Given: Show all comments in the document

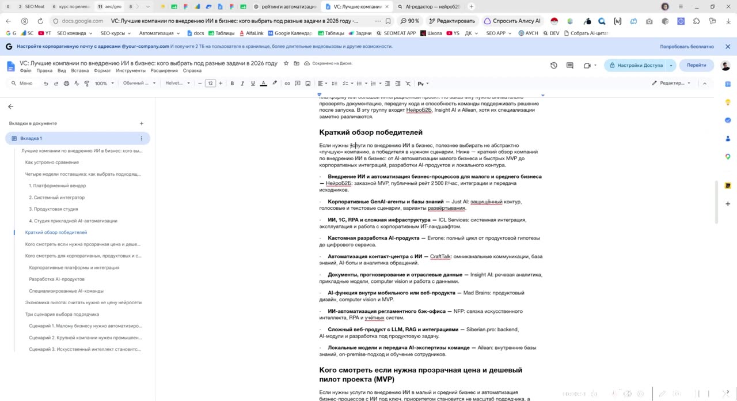Looking at the screenshot, I should (x=570, y=65).
